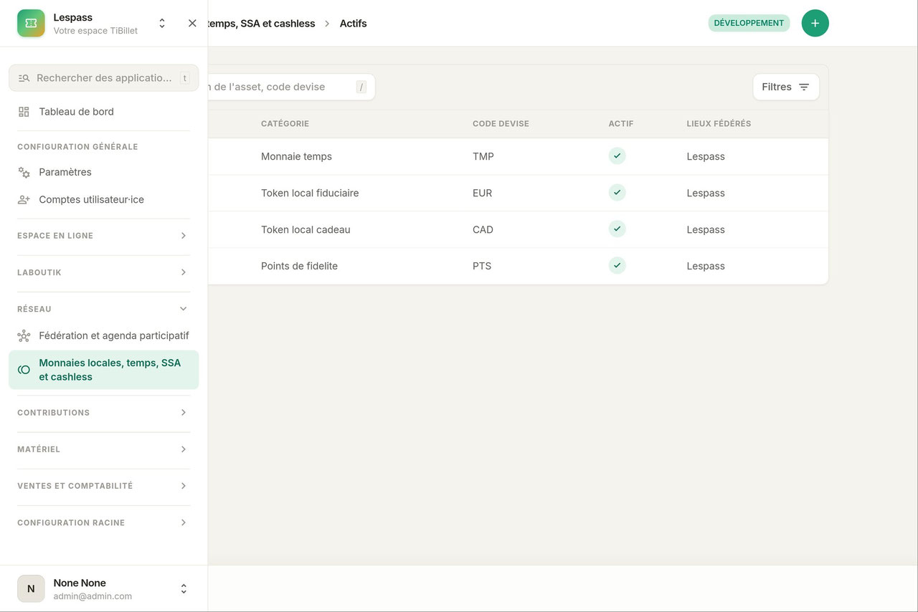Open the Lespass workspace switcher arrows
Screen dimensions: 918x612
pyautogui.click(x=162, y=23)
